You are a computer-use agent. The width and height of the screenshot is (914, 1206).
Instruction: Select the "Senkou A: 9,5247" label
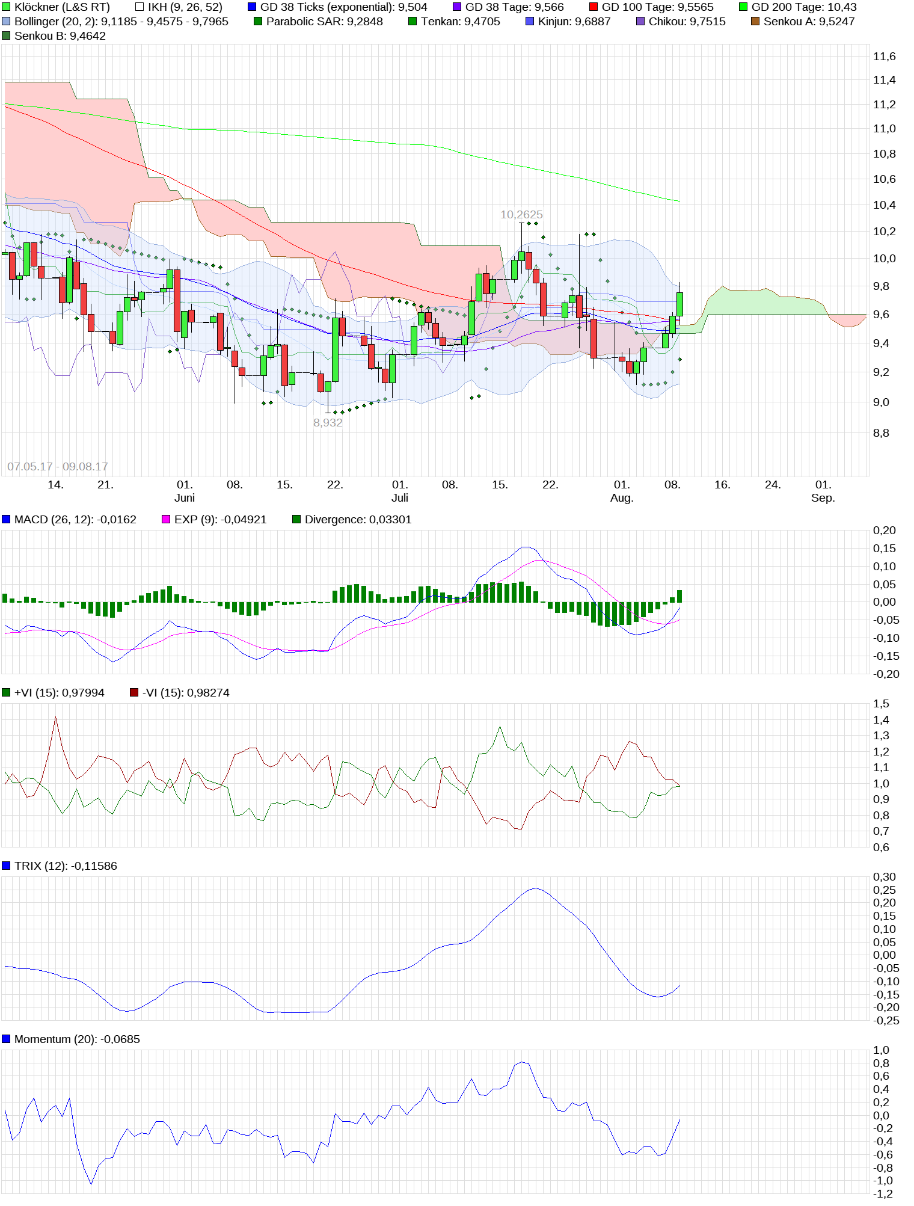[809, 22]
